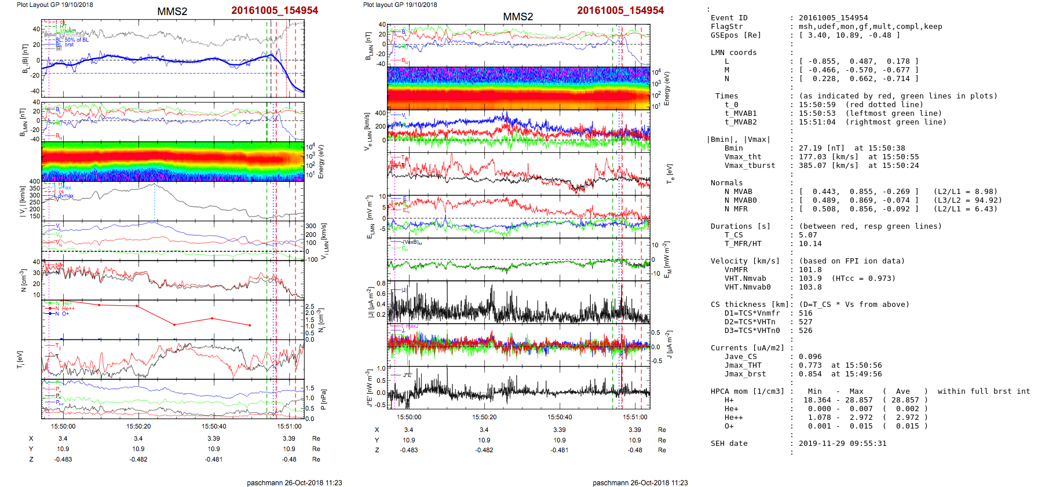Click the GSEpos [Re] coordinates row
This screenshot has height=487, width=1045.
[805, 35]
